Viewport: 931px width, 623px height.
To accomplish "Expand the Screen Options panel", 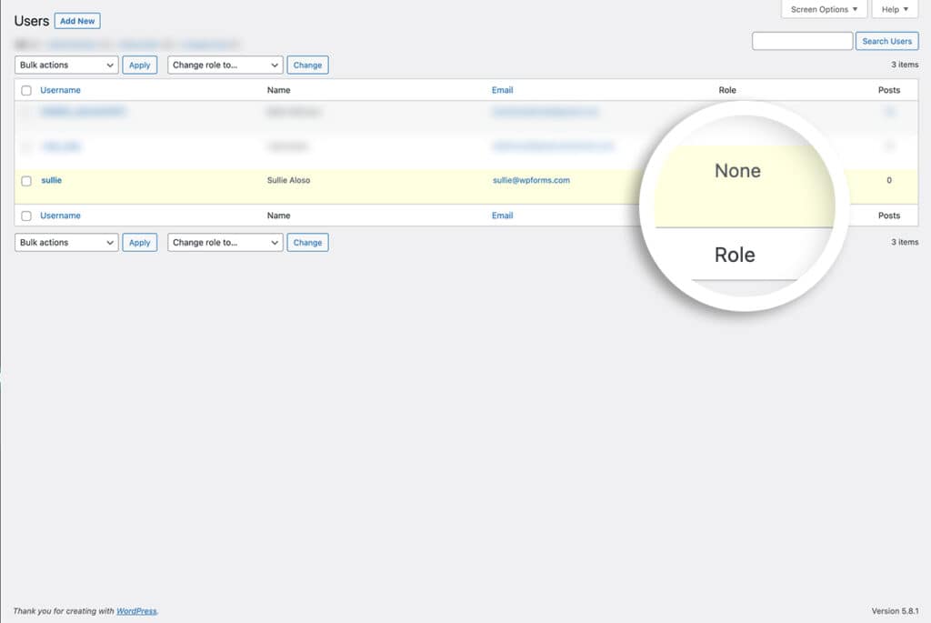I will point(823,9).
